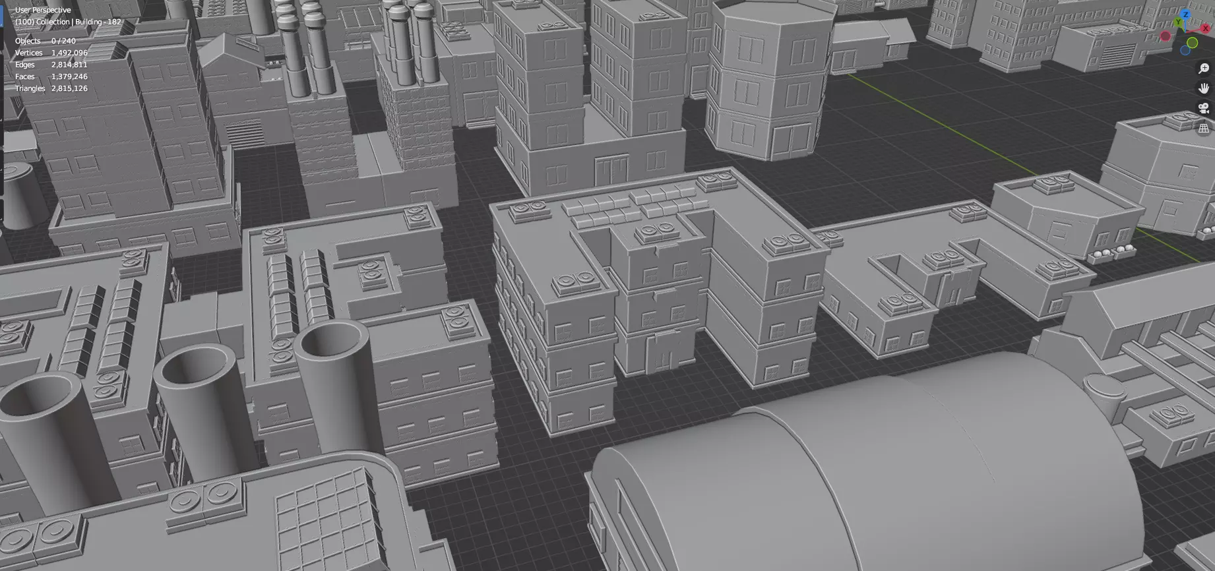Click the "Triangles" statistics label
This screenshot has width=1215, height=571.
click(30, 88)
